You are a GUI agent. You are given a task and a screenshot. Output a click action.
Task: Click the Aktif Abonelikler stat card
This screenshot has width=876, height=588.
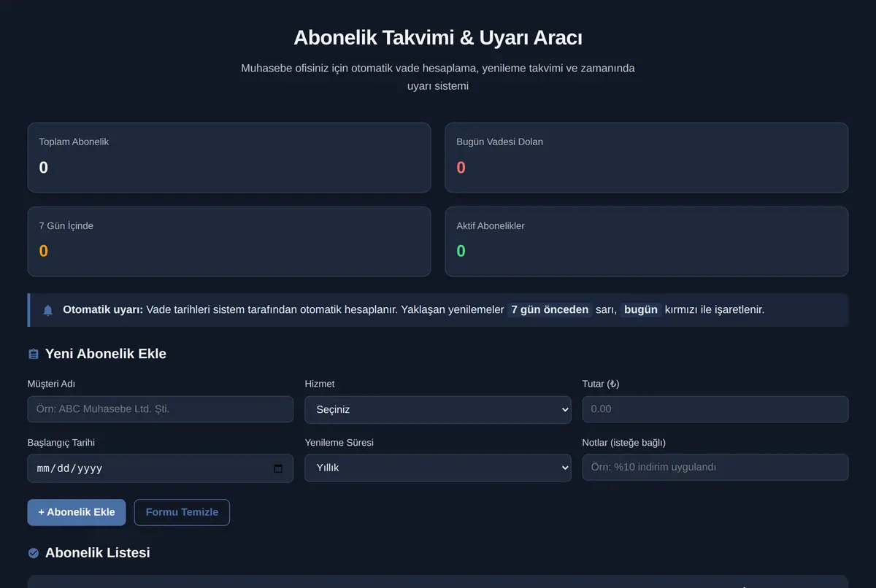pyautogui.click(x=647, y=241)
